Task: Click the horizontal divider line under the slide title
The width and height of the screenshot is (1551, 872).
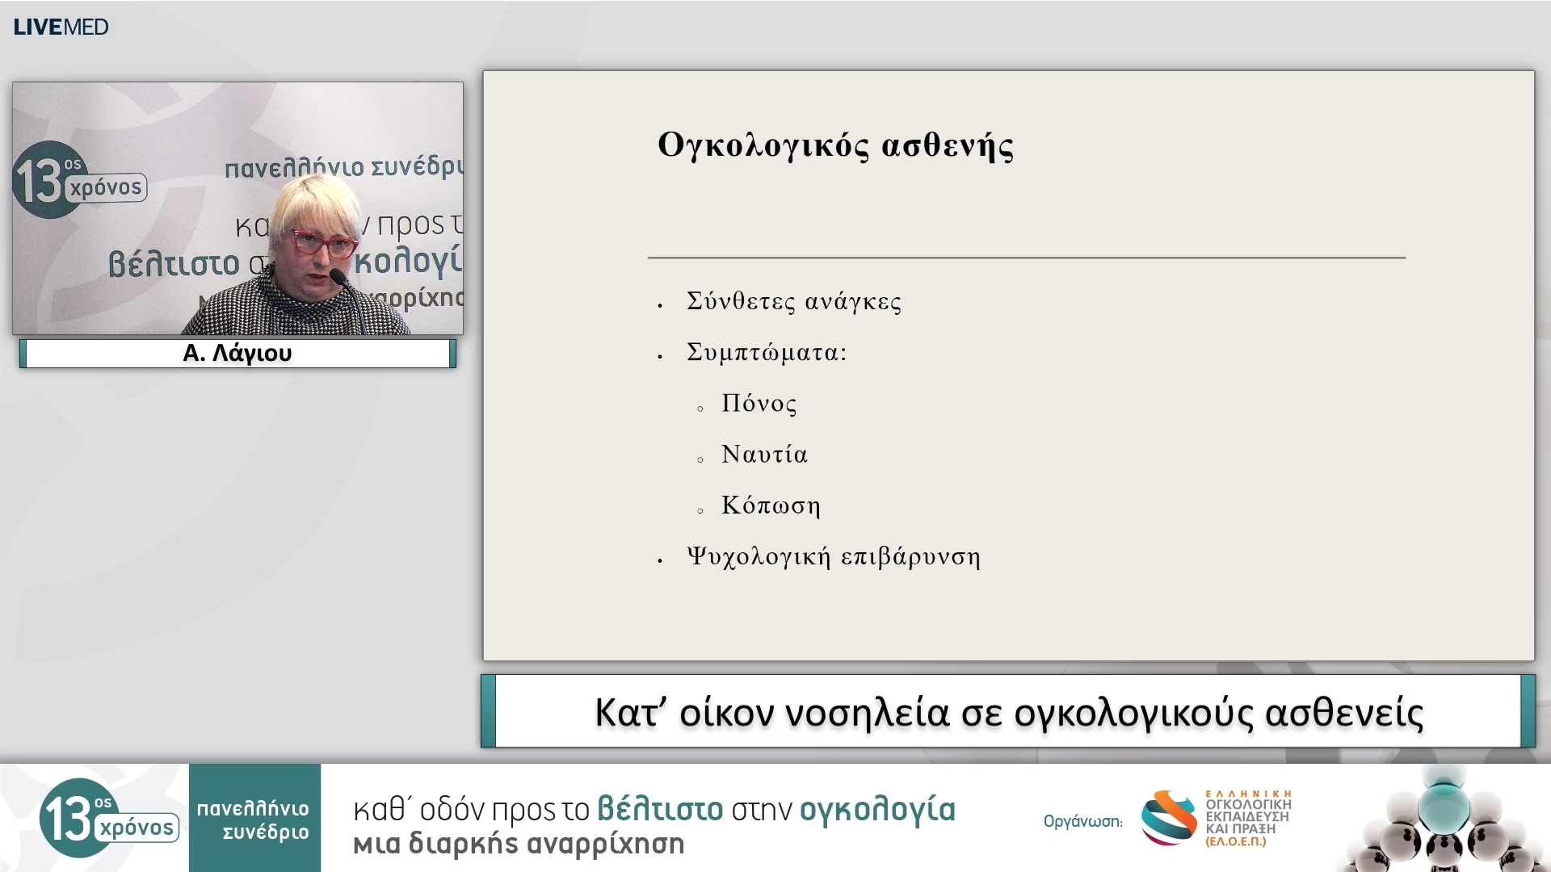Action: (1026, 257)
